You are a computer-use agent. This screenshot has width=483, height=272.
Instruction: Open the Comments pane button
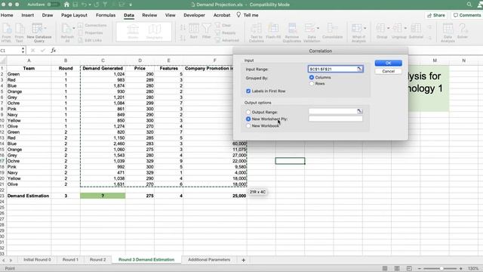[467, 15]
